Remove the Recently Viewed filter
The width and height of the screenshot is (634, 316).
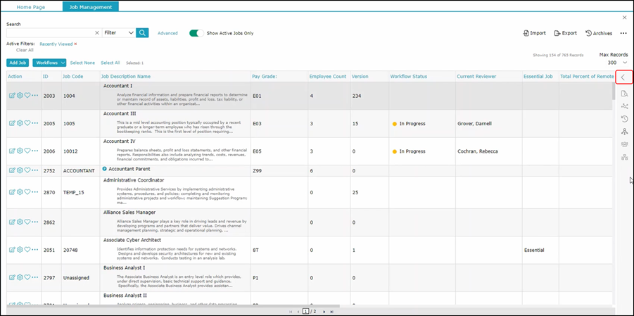tap(75, 44)
